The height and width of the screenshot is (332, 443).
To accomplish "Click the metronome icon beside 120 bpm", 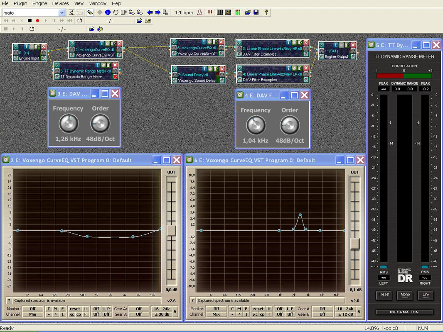I will tap(200, 12).
